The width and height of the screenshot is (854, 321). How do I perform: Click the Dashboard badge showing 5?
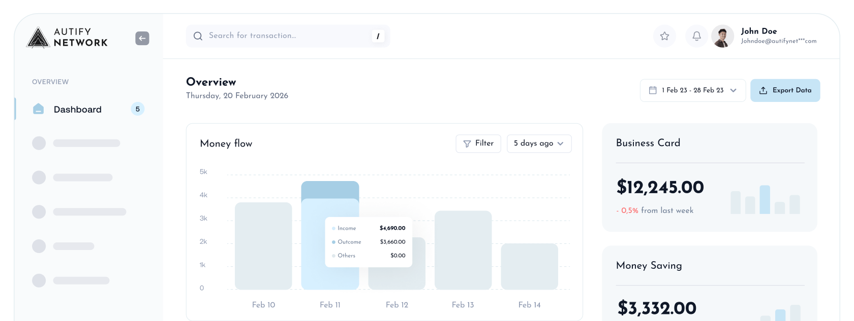tap(138, 109)
